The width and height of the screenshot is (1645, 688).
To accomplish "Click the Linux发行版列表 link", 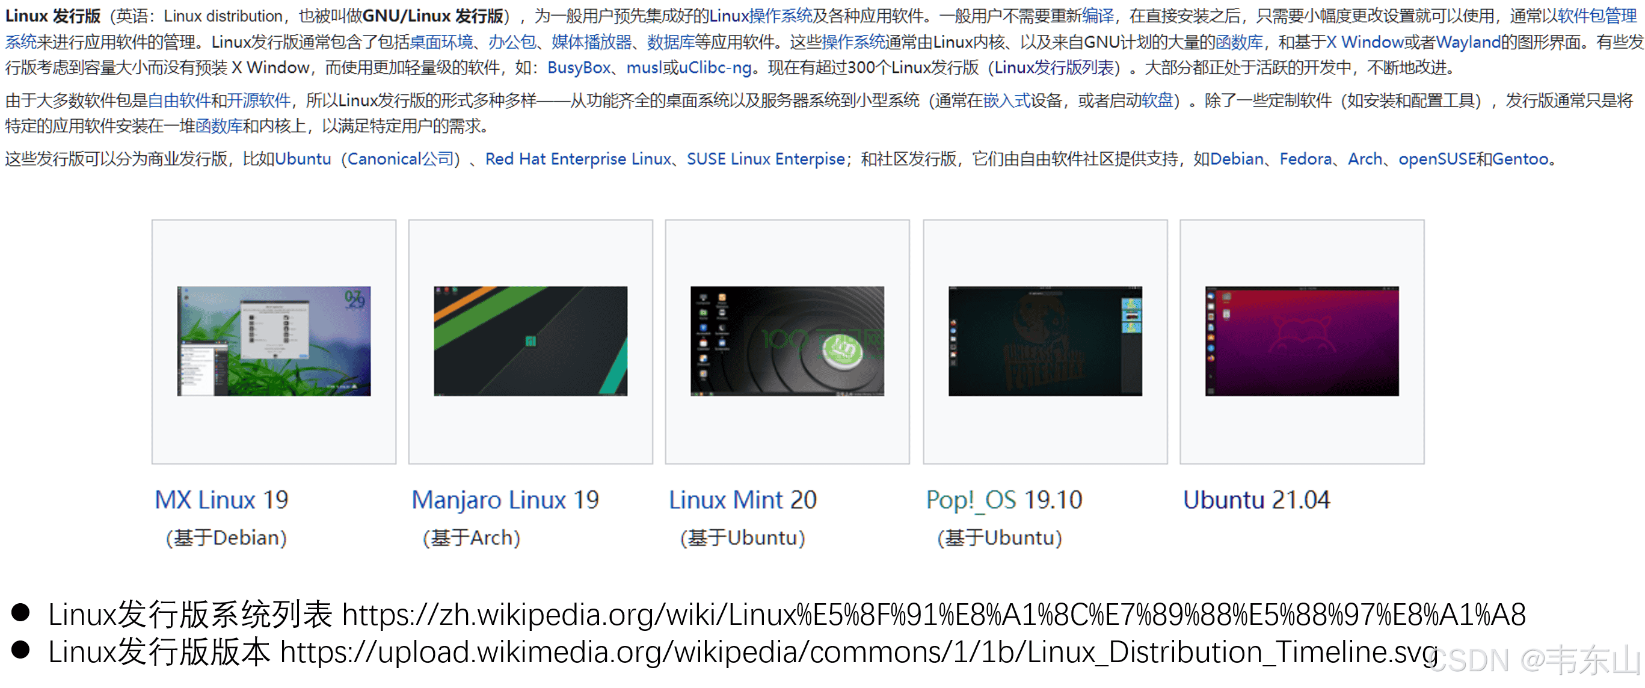I will coord(1054,67).
